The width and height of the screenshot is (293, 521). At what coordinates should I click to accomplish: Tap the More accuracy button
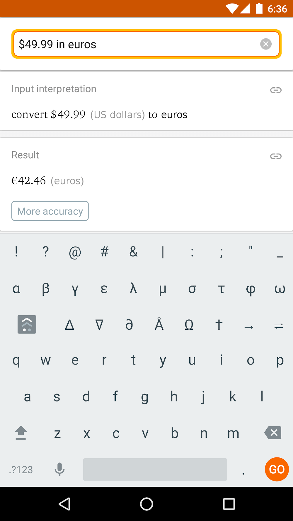pyautogui.click(x=50, y=211)
